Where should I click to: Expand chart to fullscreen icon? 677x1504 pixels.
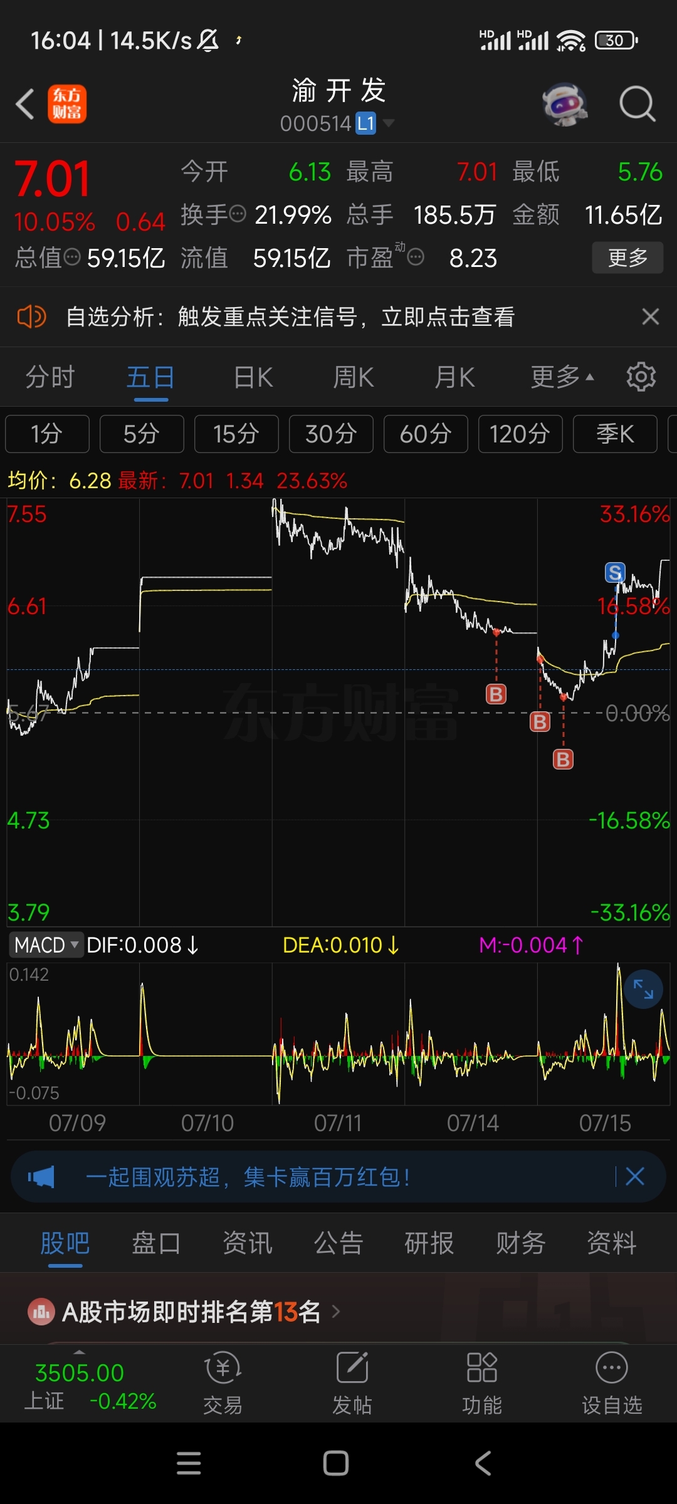click(643, 989)
